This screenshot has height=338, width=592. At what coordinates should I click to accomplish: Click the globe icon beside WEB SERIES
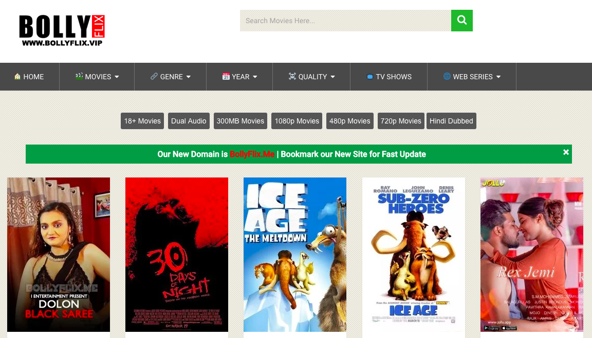447,77
